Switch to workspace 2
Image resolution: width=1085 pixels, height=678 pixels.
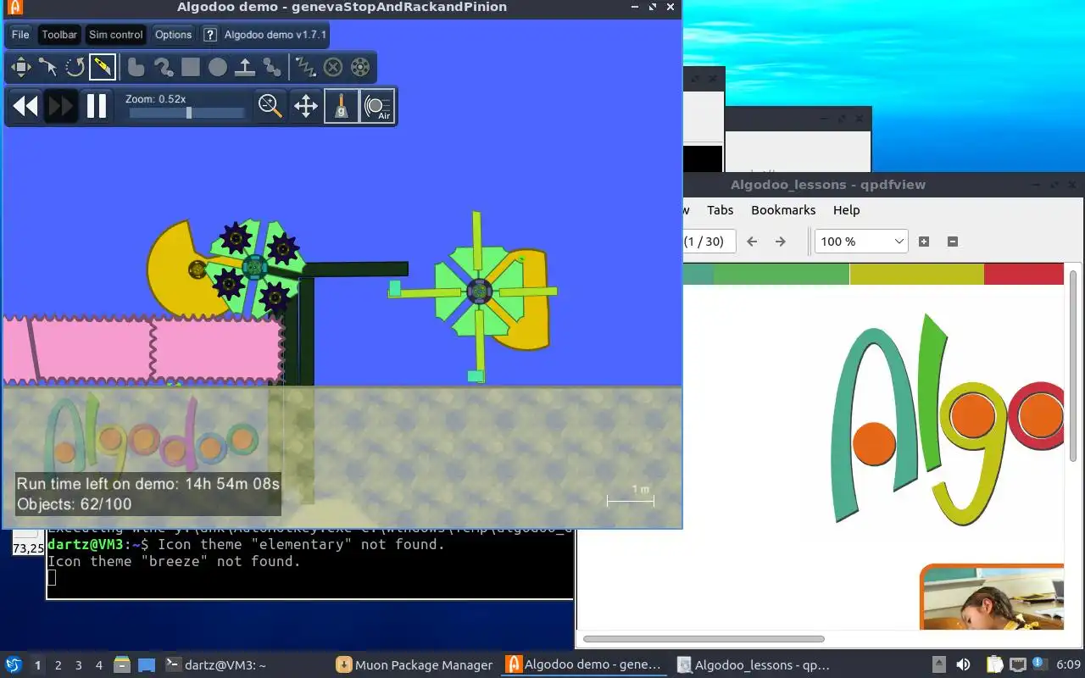[58, 665]
